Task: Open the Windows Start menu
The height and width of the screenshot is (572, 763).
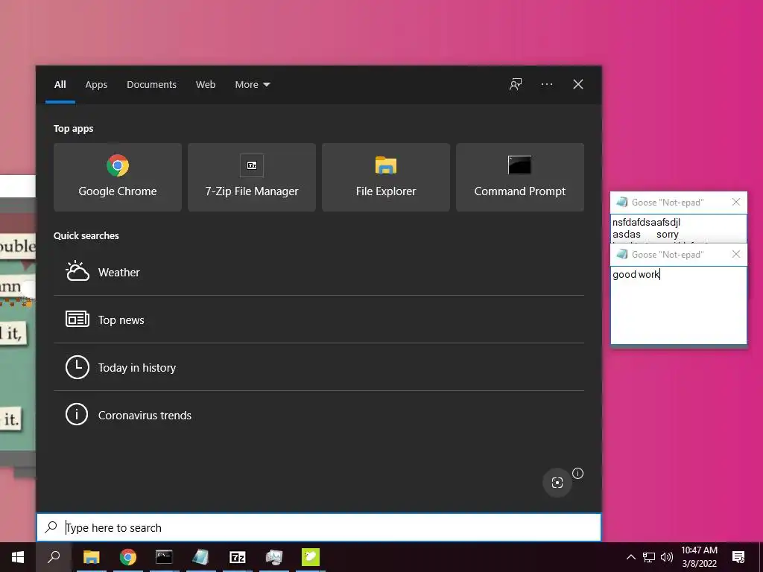Action: click(18, 557)
